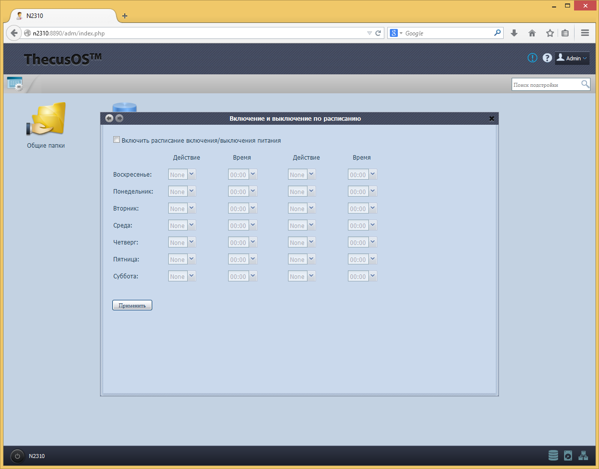
Task: Open the control panel icon in toolbar
Action: 14,83
